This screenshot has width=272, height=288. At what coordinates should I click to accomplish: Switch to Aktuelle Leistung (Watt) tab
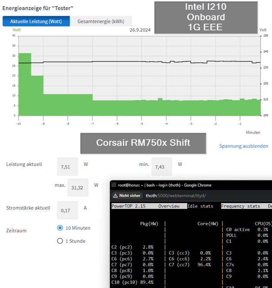36,21
